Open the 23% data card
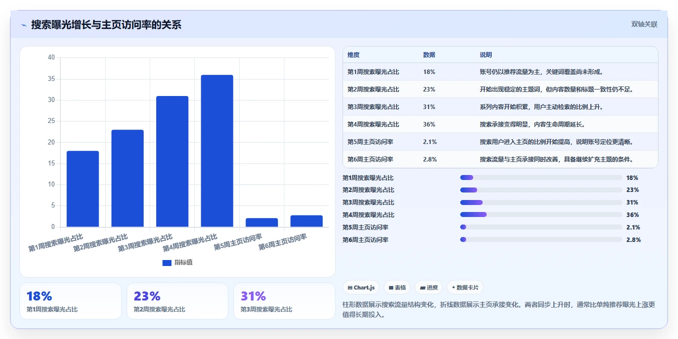The image size is (678, 339). (177, 301)
